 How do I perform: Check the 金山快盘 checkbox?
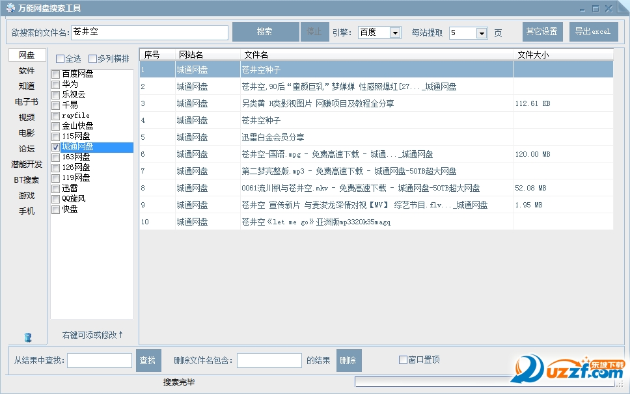56,126
